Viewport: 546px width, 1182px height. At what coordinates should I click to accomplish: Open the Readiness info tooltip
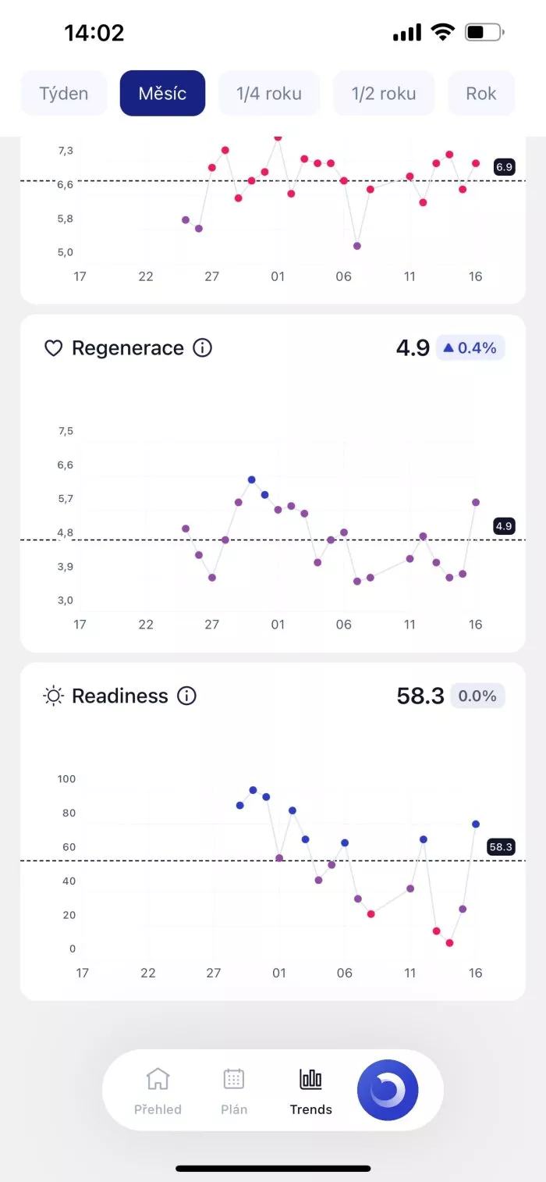[186, 696]
